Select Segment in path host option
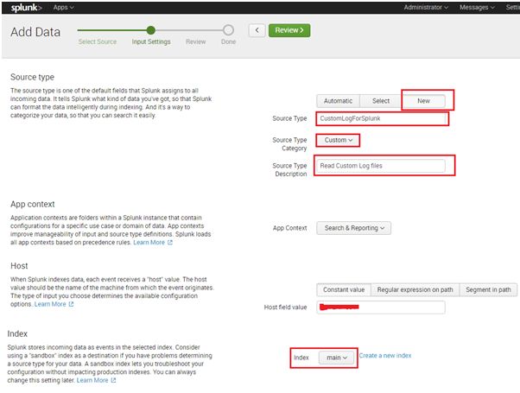Image resolution: width=520 pixels, height=393 pixels. tap(488, 289)
